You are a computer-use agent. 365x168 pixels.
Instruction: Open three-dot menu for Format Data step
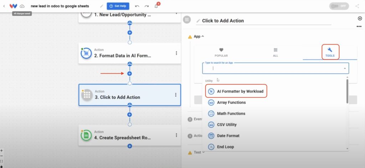coord(176,53)
